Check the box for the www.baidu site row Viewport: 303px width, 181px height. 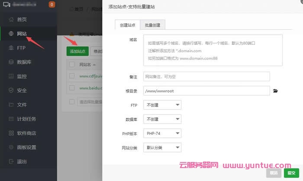coord(72,88)
